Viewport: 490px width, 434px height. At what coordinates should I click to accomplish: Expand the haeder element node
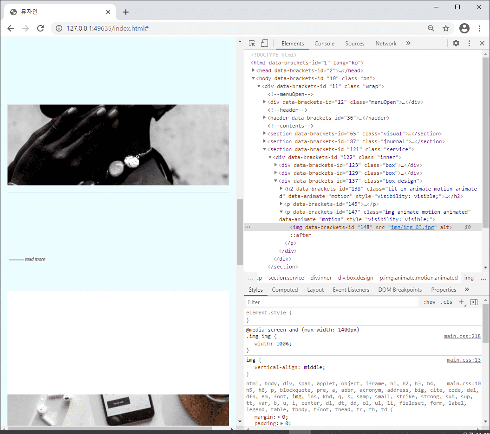point(264,118)
